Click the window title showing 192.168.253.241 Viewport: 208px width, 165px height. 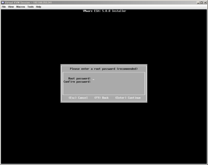[x=28, y=3]
